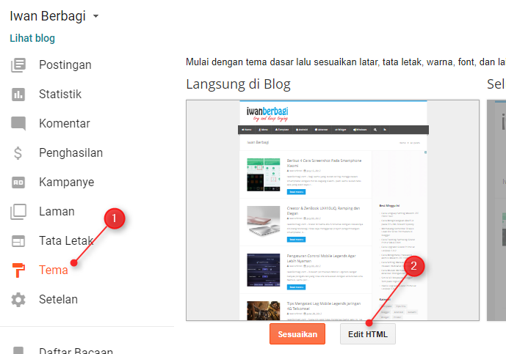Image resolution: width=506 pixels, height=354 pixels.
Task: Click the Komentar speech bubble icon
Action: coord(18,123)
